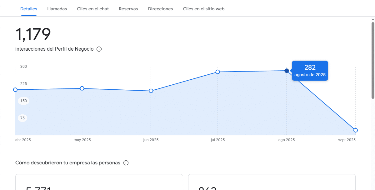Image resolution: width=375 pixels, height=190 pixels.
Task: Select the Reservas tab
Action: coord(128,9)
